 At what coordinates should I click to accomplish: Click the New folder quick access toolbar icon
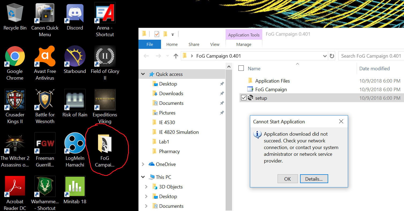[x=165, y=34]
